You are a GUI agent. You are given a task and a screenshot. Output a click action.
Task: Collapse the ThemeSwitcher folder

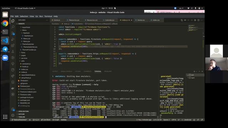point(28,44)
